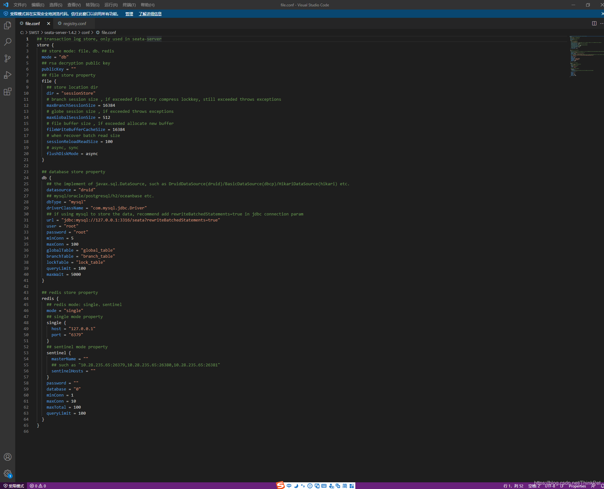Click the 受限模式 status bar button
Screen dimensions: 604x489
coord(14,486)
